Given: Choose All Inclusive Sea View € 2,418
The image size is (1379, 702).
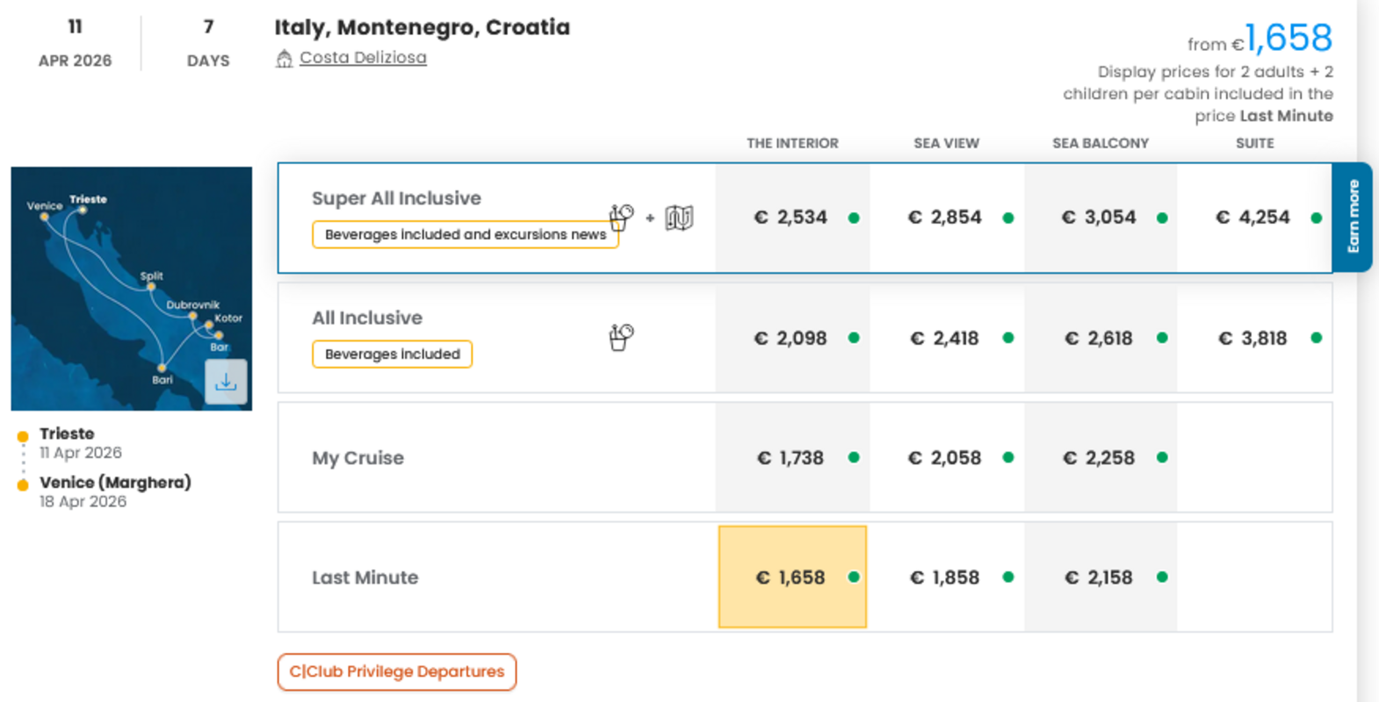Looking at the screenshot, I should click(945, 338).
